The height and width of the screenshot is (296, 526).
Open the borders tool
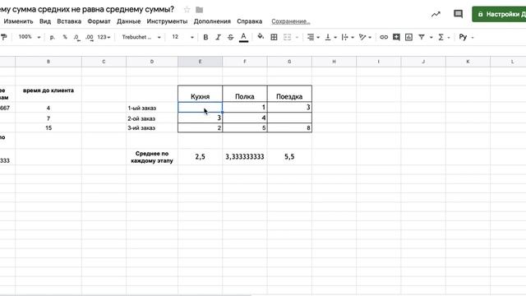(274, 37)
